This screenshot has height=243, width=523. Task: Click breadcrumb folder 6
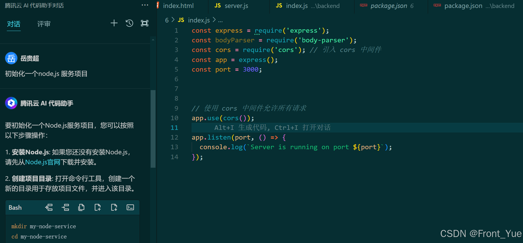pyautogui.click(x=167, y=20)
